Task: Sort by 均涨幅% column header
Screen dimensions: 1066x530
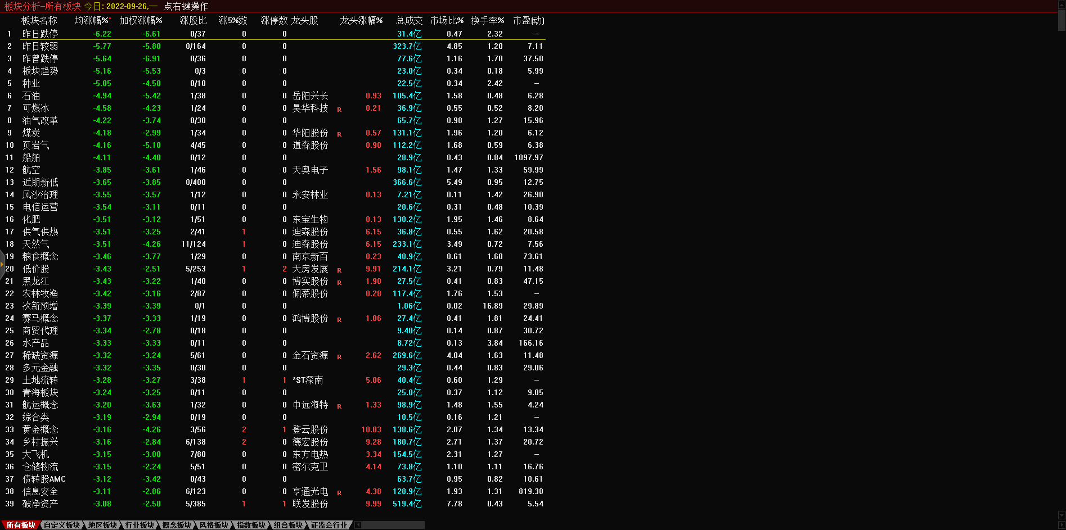Action: (93, 20)
